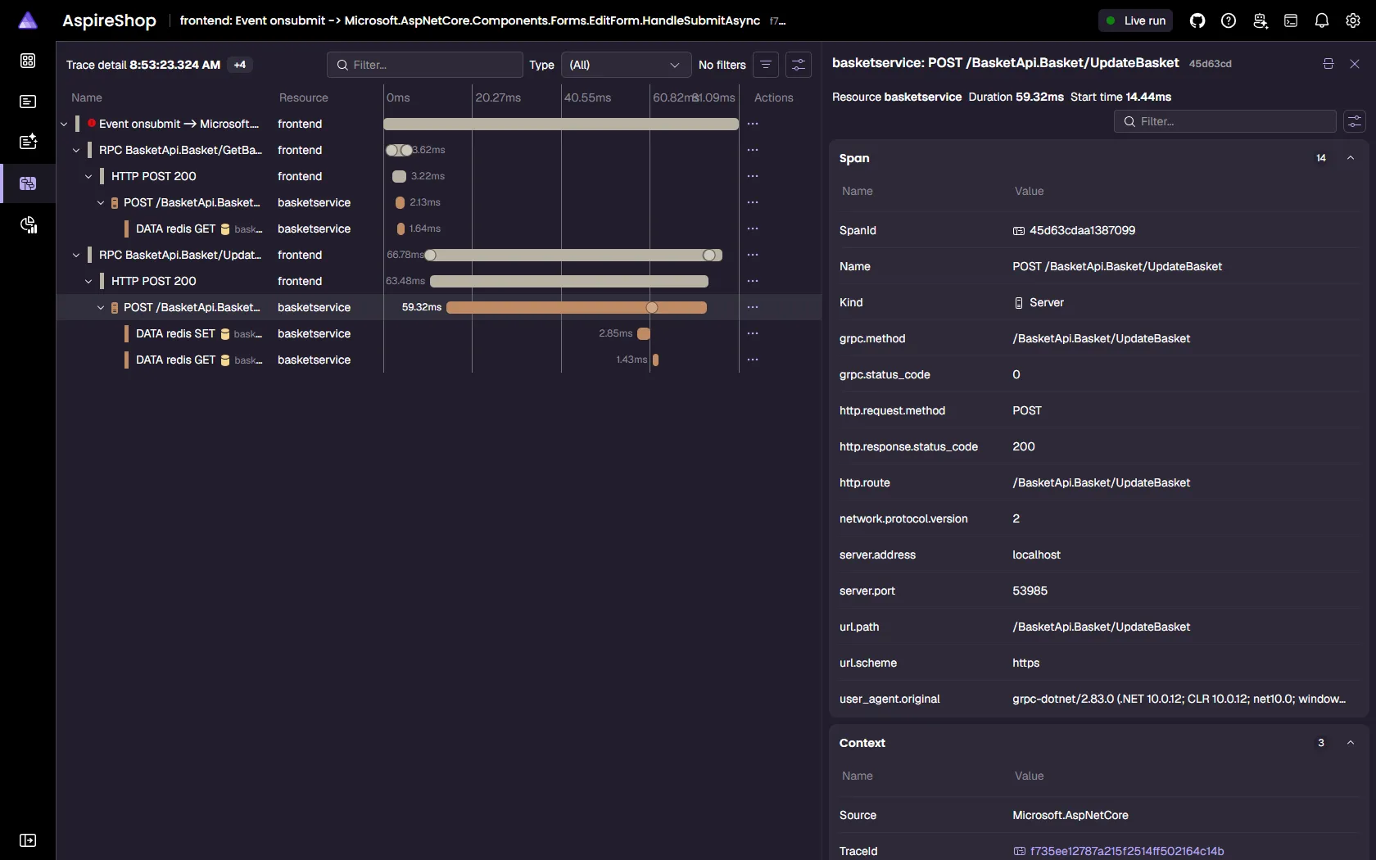
Task: Collapse the Event onsubmit root span
Action: click(x=64, y=124)
